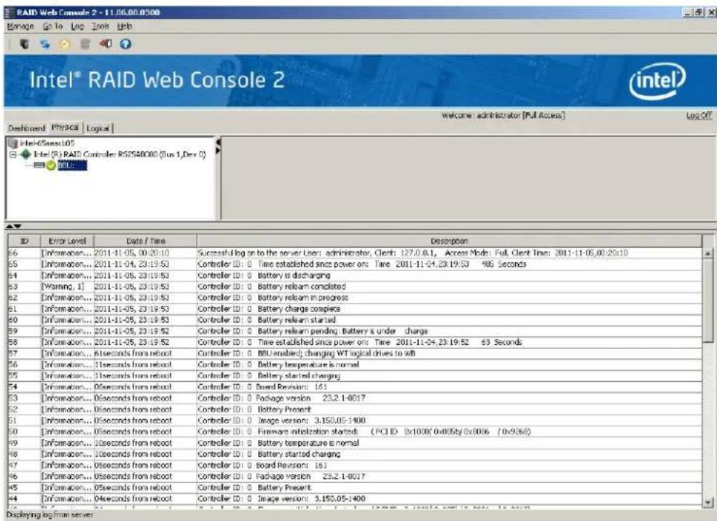Select log row 51 Image version 3.150.05-1400

pyautogui.click(x=355, y=421)
